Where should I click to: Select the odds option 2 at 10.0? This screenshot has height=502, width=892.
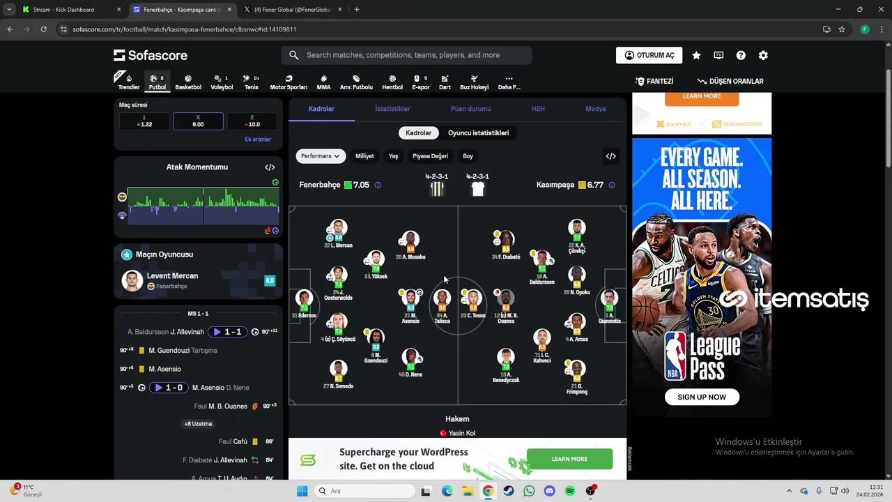(x=252, y=121)
